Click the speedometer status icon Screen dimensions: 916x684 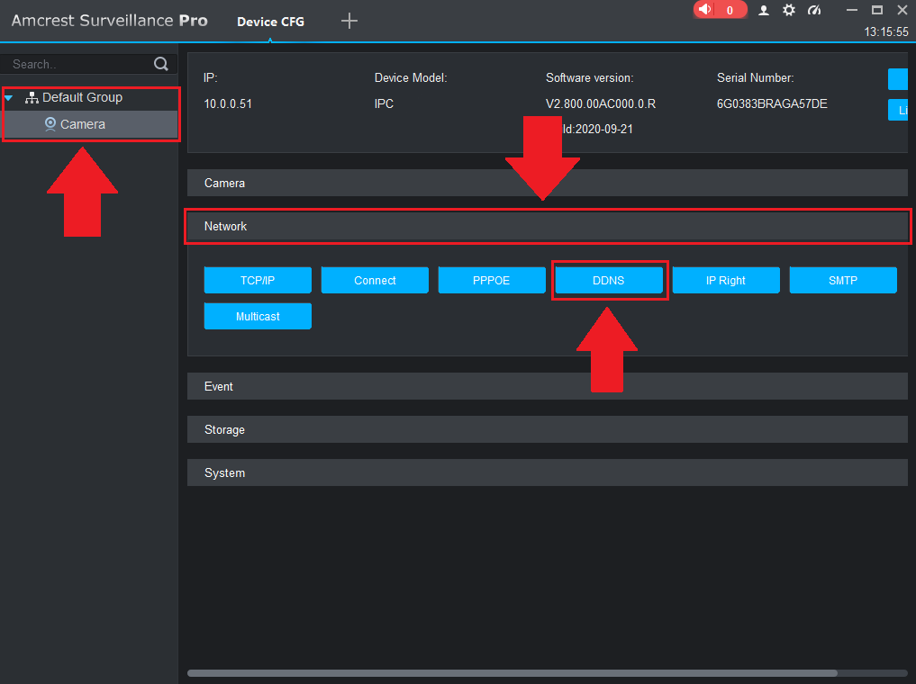point(814,10)
